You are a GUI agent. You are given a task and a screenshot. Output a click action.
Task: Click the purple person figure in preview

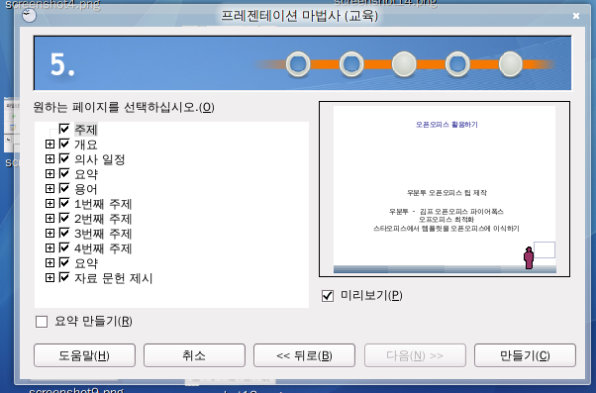529,257
